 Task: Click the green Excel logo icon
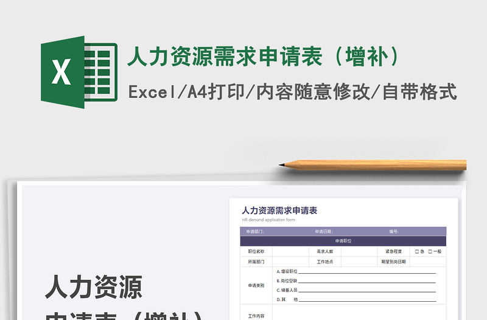[x=79, y=72]
